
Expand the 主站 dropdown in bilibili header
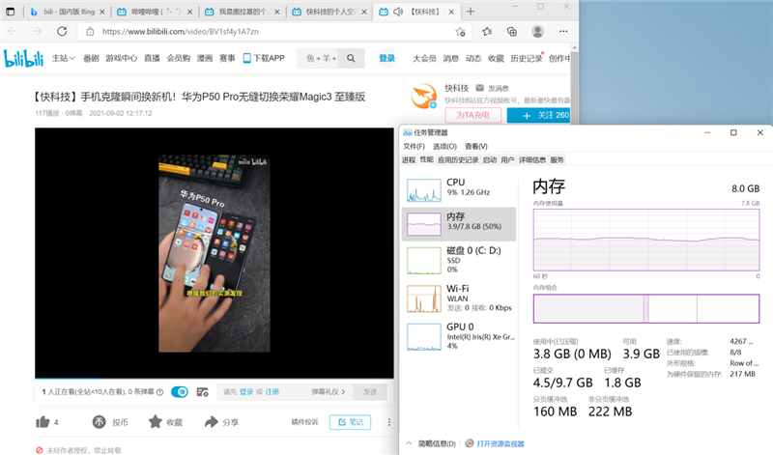(x=63, y=58)
